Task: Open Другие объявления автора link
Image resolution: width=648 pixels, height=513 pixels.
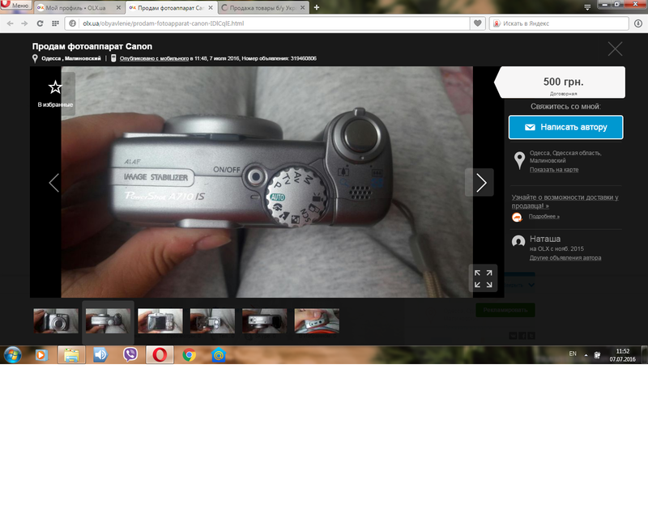Action: (565, 258)
